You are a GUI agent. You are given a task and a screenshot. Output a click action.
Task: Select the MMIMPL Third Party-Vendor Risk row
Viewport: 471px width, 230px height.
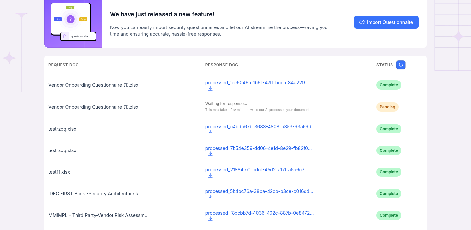click(x=98, y=215)
